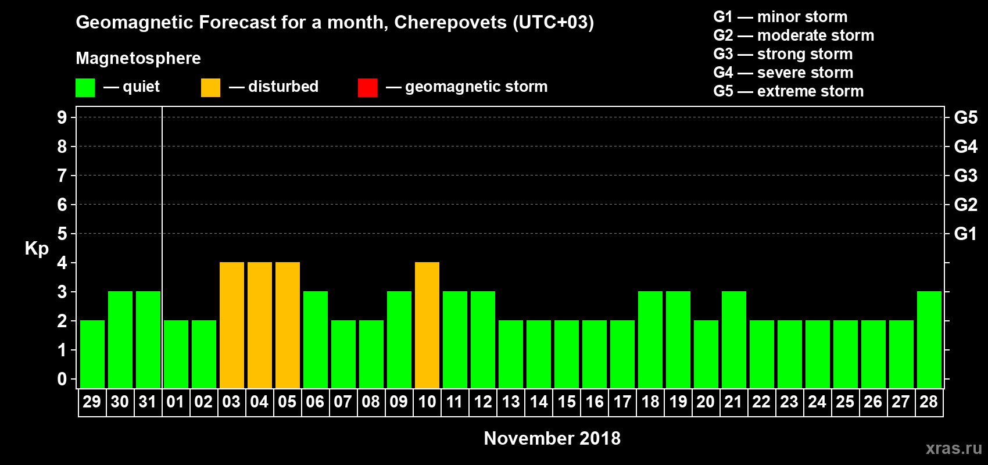
Task: Click the G4 label on right axis
Action: tap(966, 146)
